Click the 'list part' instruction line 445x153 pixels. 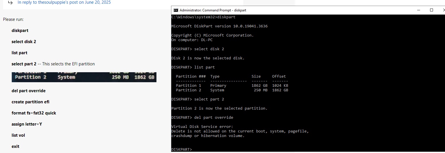19,53
